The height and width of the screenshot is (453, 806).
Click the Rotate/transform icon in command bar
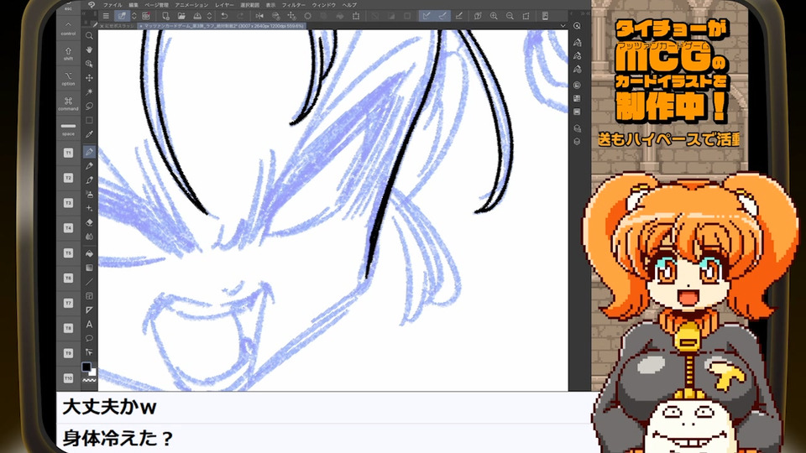356,16
